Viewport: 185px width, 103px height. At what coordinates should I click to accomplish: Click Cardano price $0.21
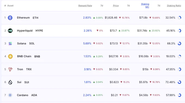tap(114, 95)
